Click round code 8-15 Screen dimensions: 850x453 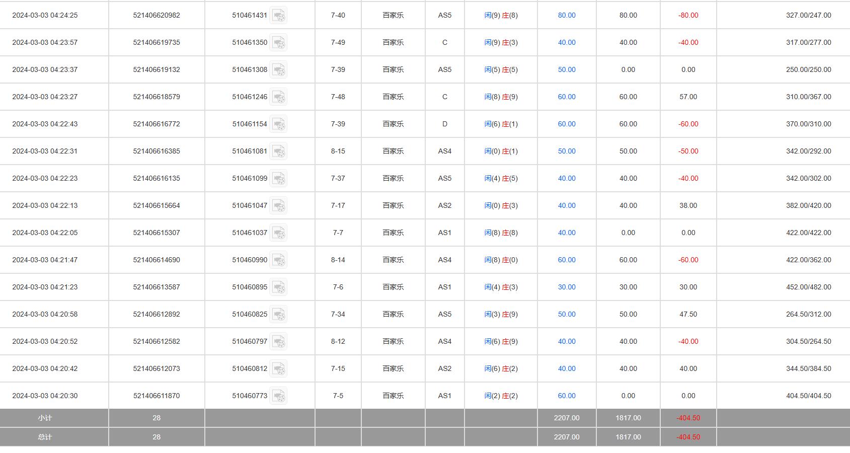tap(338, 151)
